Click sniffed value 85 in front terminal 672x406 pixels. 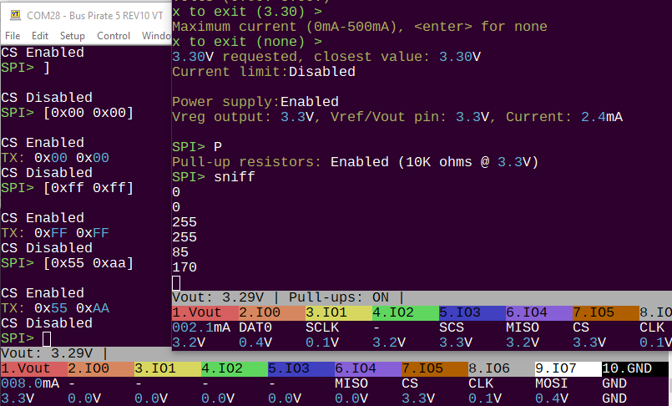tap(180, 252)
